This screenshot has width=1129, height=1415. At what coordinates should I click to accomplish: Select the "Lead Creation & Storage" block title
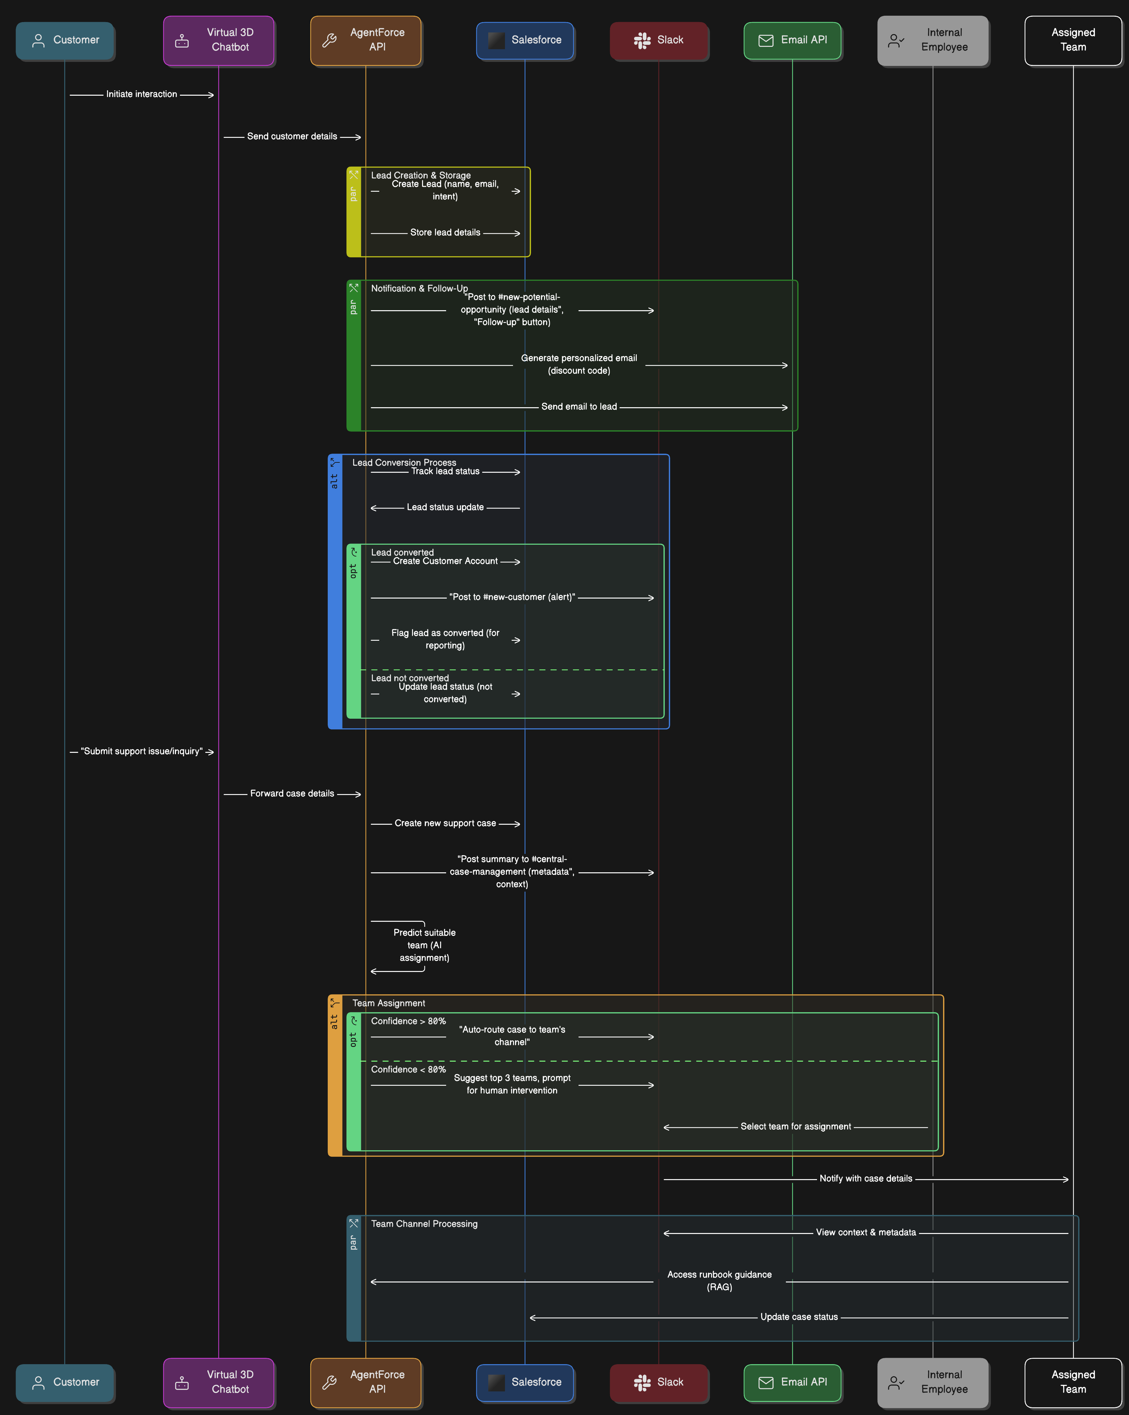[x=420, y=175]
